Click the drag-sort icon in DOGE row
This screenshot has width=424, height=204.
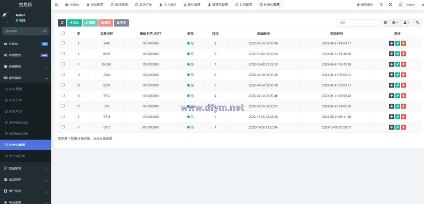(391, 64)
